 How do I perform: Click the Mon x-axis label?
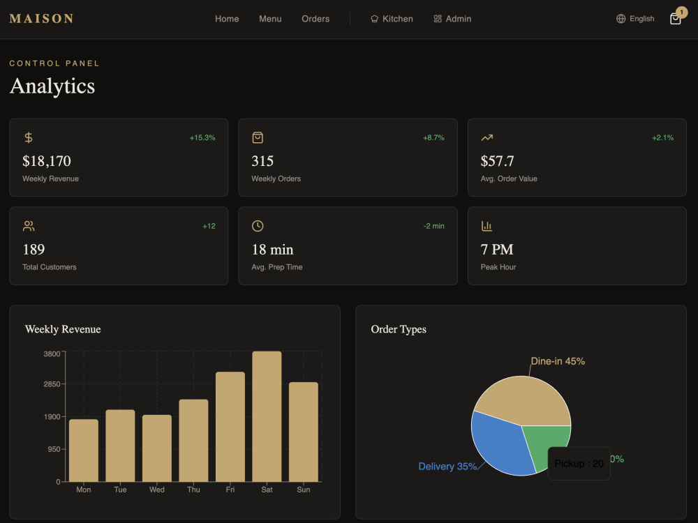coord(84,490)
